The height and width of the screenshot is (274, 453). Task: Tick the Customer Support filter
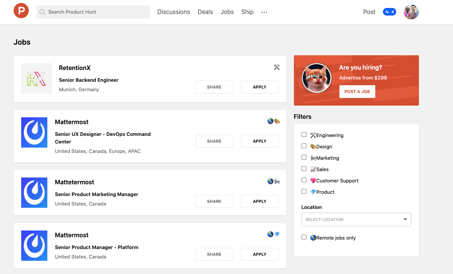coord(304,180)
